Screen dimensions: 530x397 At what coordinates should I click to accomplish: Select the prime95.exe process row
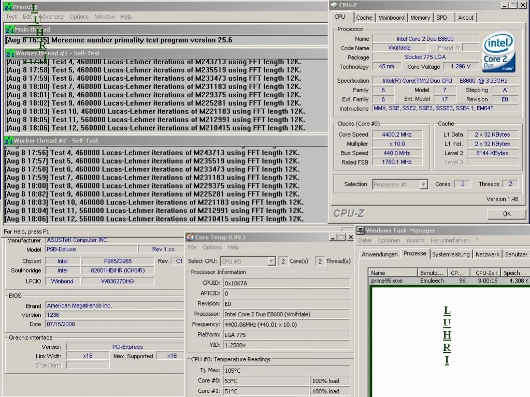click(449, 281)
